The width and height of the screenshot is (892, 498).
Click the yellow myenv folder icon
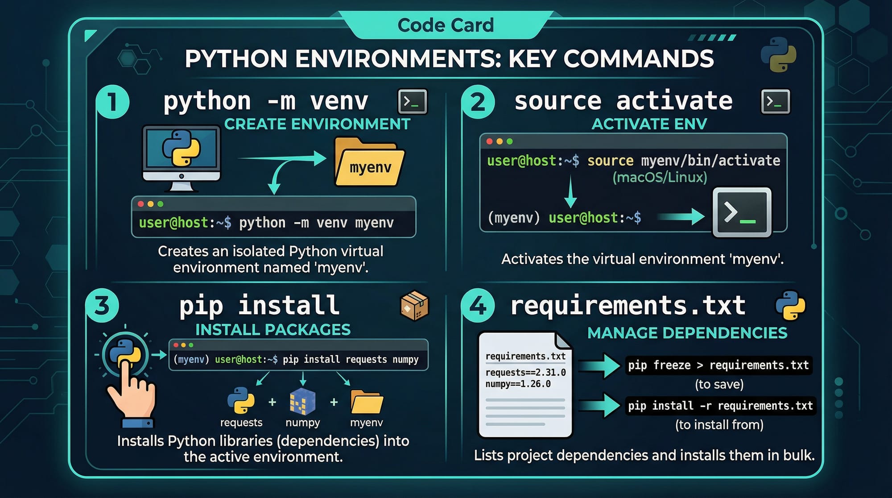click(x=369, y=162)
